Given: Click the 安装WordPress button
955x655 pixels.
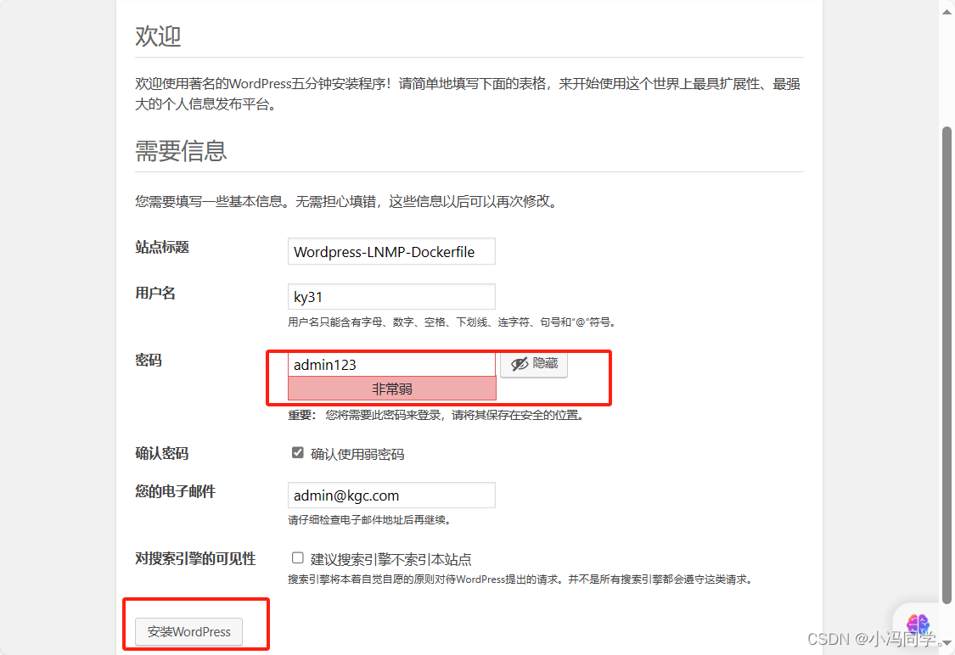Looking at the screenshot, I should (x=188, y=632).
